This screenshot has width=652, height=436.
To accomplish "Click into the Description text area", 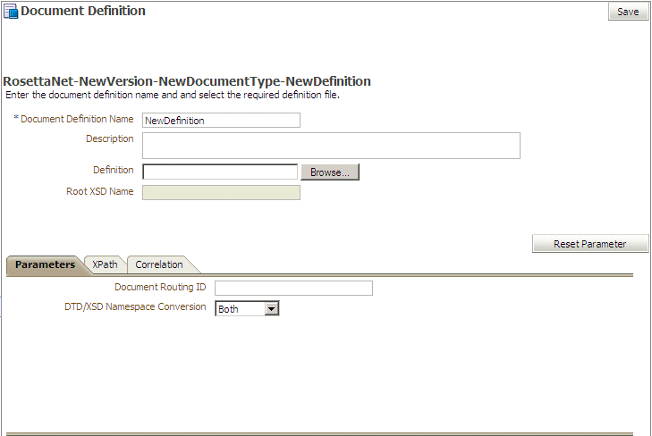I will pos(331,146).
